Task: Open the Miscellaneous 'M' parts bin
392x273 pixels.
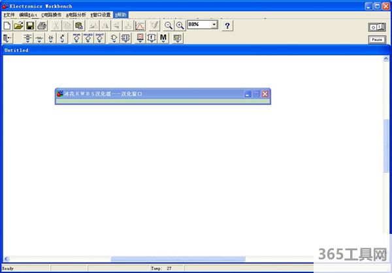Action: (x=163, y=38)
